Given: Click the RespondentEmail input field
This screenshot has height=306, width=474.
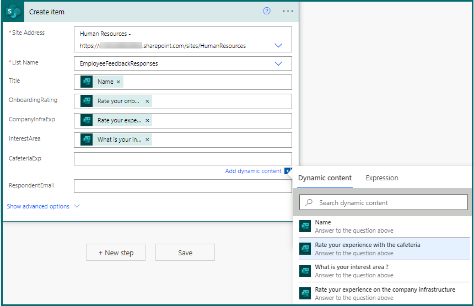Looking at the screenshot, I should (x=182, y=186).
